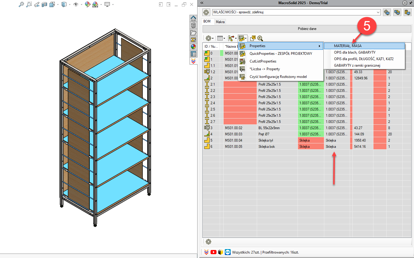Select OPIS dla profili, DŁUGOŚĆ, KĄT1, KĄT2

[364, 59]
